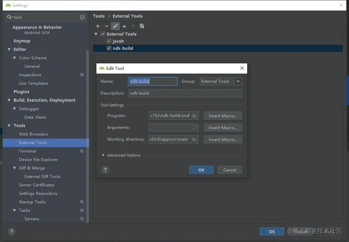
Task: Select javah in tools list
Action: [x=118, y=41]
